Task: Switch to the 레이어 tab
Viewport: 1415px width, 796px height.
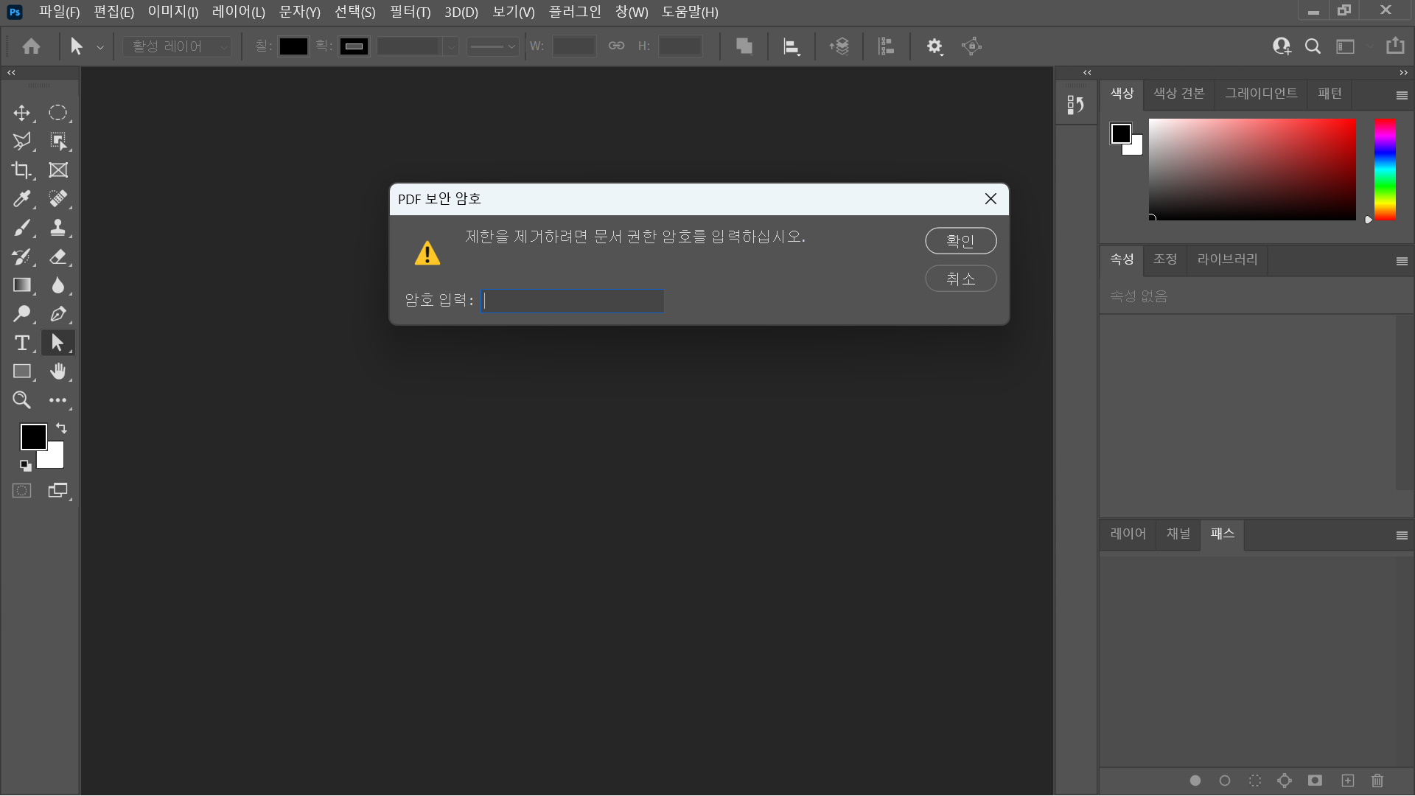Action: point(1128,534)
